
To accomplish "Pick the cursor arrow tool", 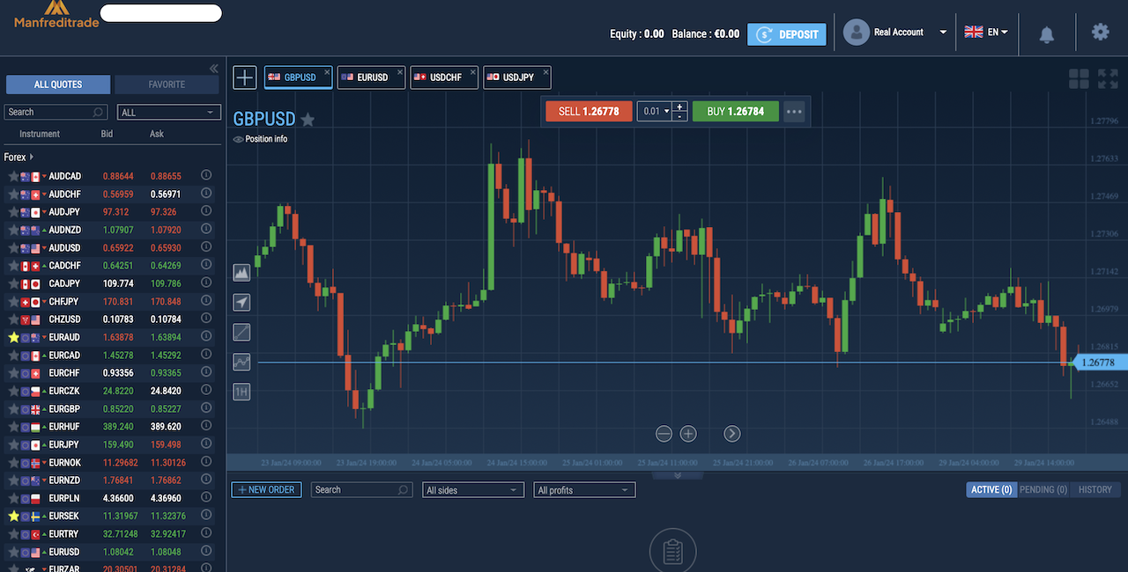I will pos(241,303).
